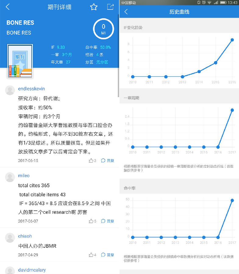Tap the back arrow on journal details
239x274 pixels.
tap(8, 7)
